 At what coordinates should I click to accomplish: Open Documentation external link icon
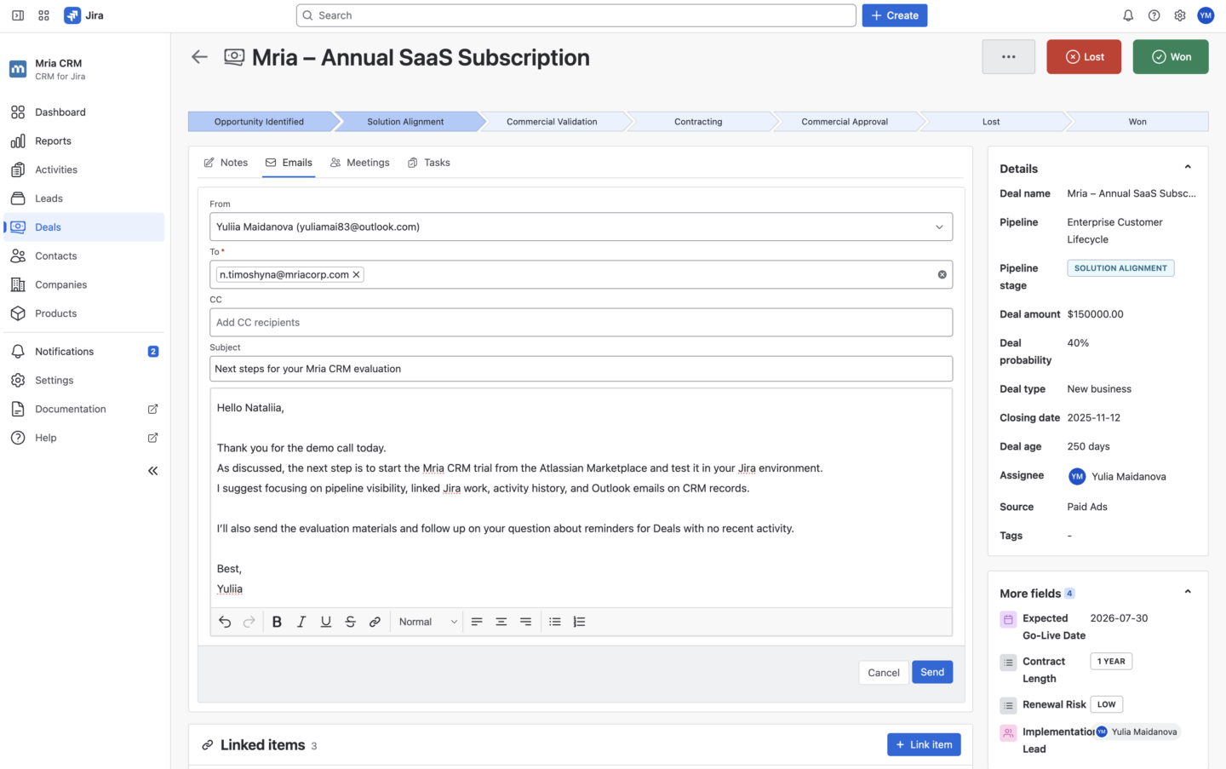153,409
